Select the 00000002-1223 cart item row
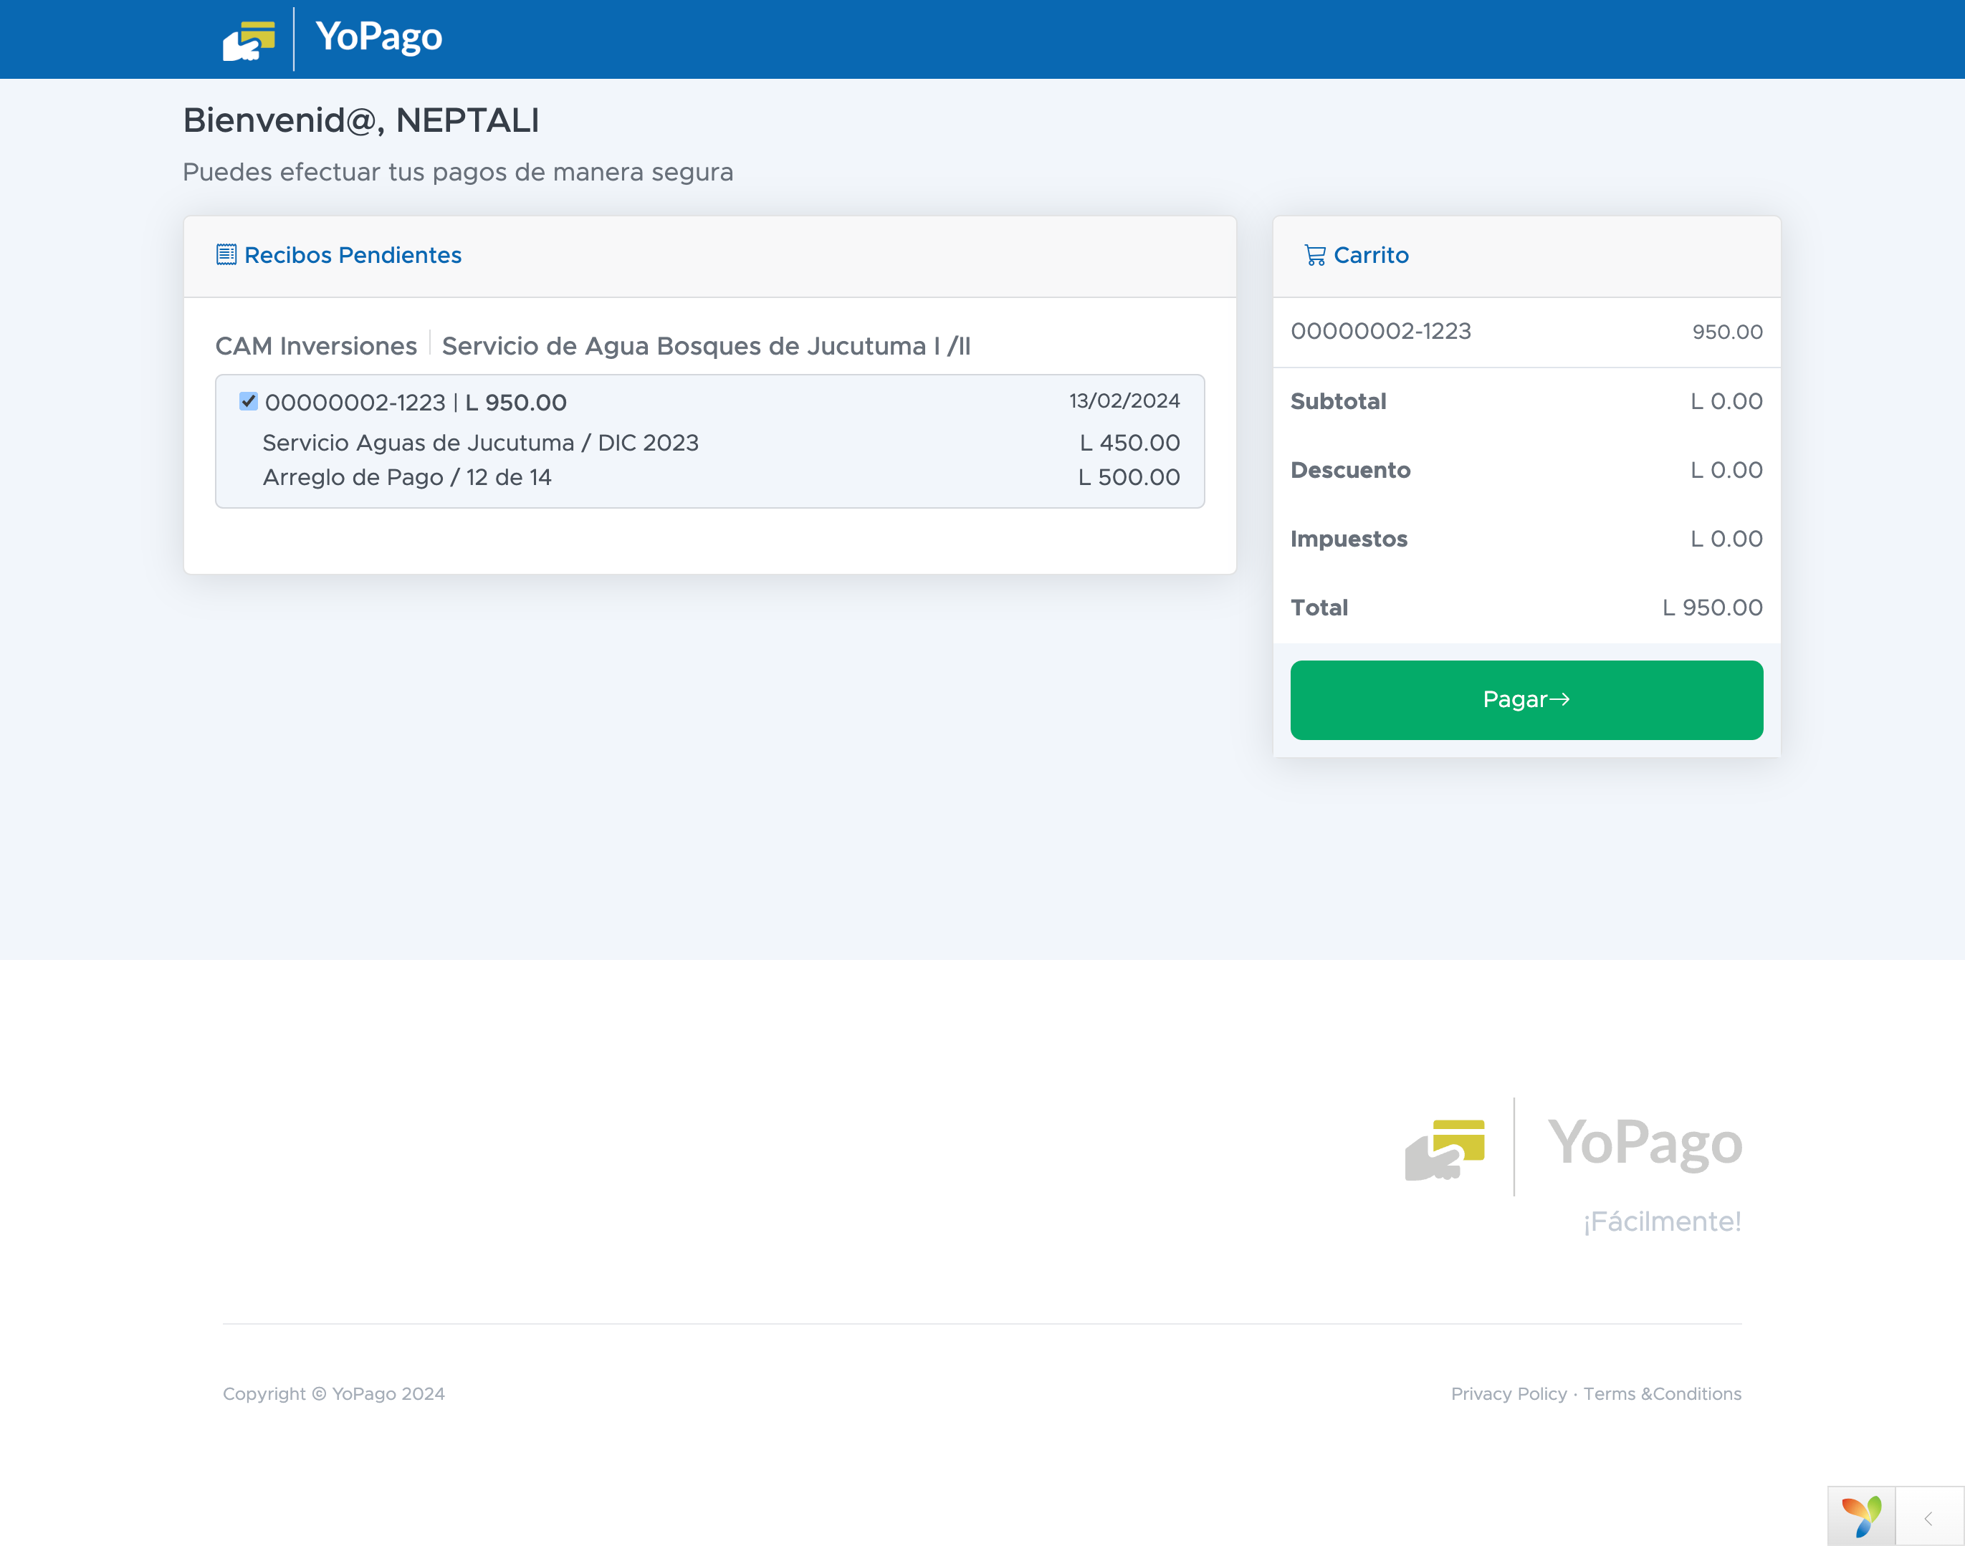1965x1546 pixels. (1526, 332)
